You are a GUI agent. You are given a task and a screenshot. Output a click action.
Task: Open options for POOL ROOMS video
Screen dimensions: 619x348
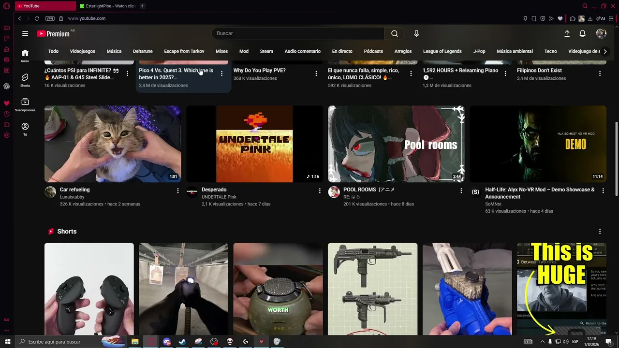461,191
